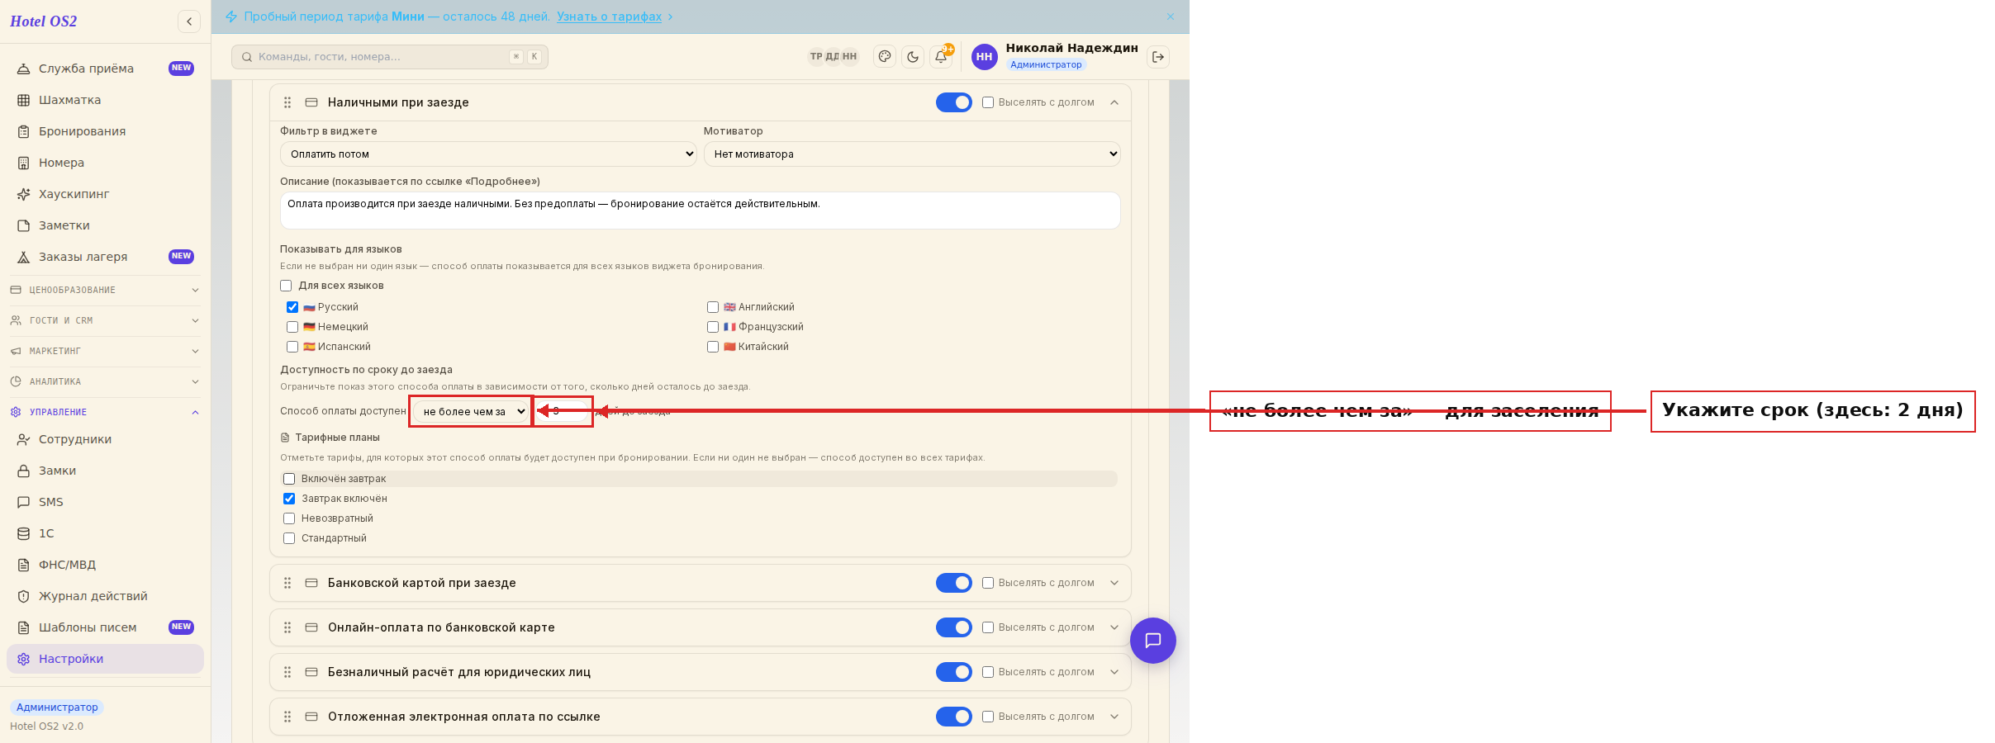This screenshot has width=1995, height=743.
Task: Uncheck the Завтрак включён tariff checkbox
Action: (x=289, y=499)
